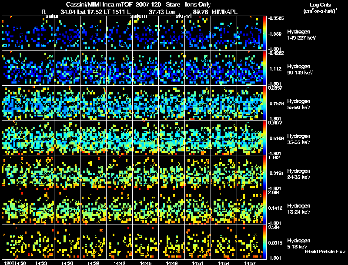
Task: Click the '1.112' color scale value
Action: coord(275,69)
